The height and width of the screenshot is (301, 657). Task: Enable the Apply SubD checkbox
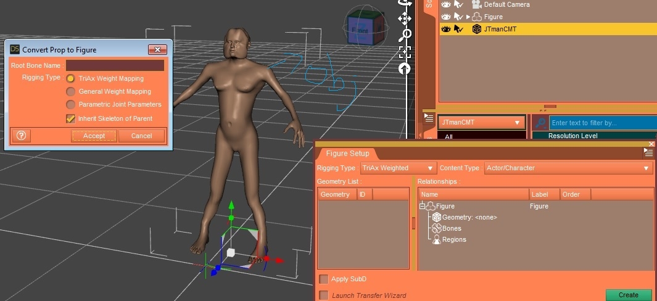(x=324, y=279)
